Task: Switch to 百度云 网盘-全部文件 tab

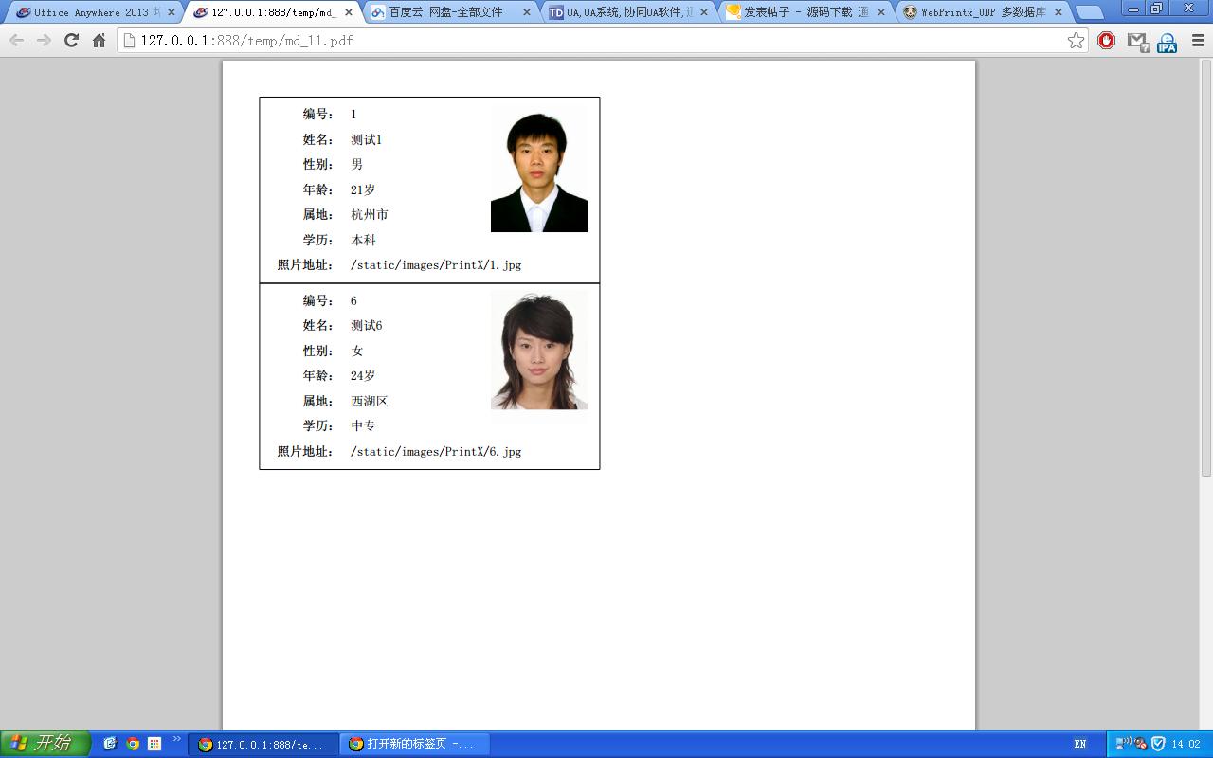Action: tap(449, 12)
